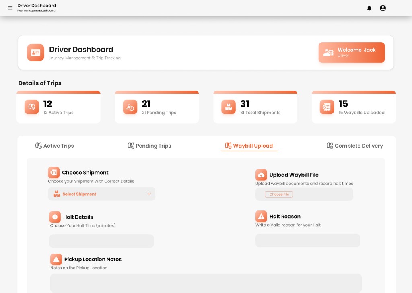Click the truck icon in Welcome Jack banner
This screenshot has height=293, width=412.
[x=328, y=53]
